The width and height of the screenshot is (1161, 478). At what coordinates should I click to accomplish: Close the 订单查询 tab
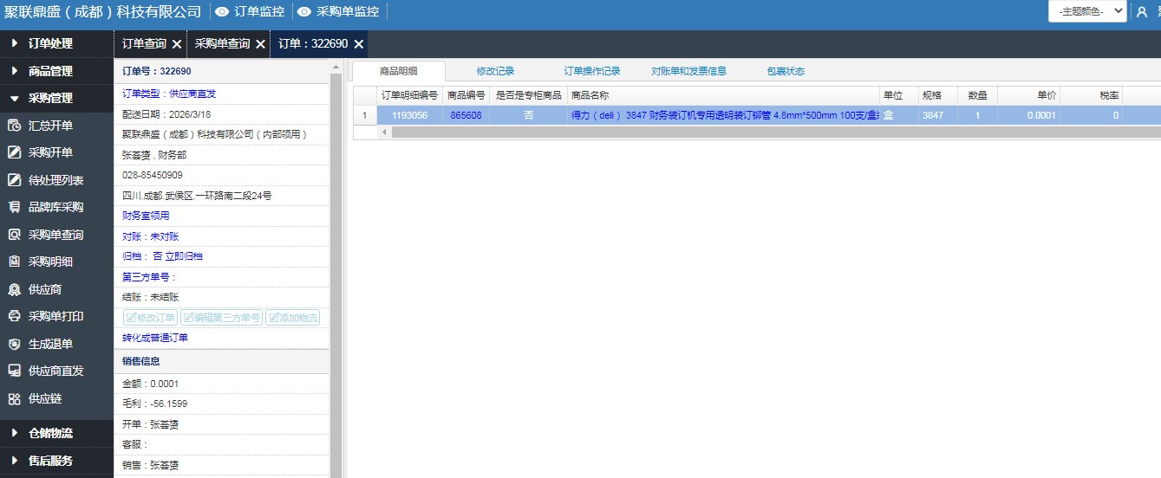coord(177,44)
